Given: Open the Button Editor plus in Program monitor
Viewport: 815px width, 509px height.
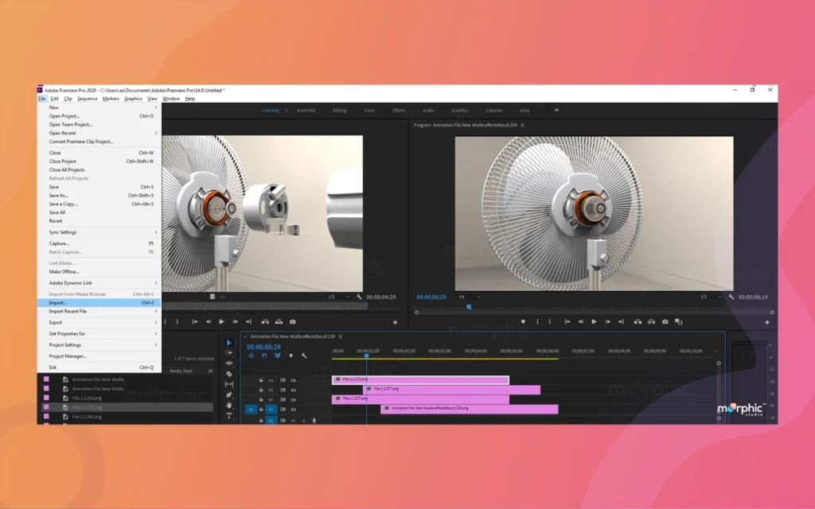Looking at the screenshot, I should point(767,322).
